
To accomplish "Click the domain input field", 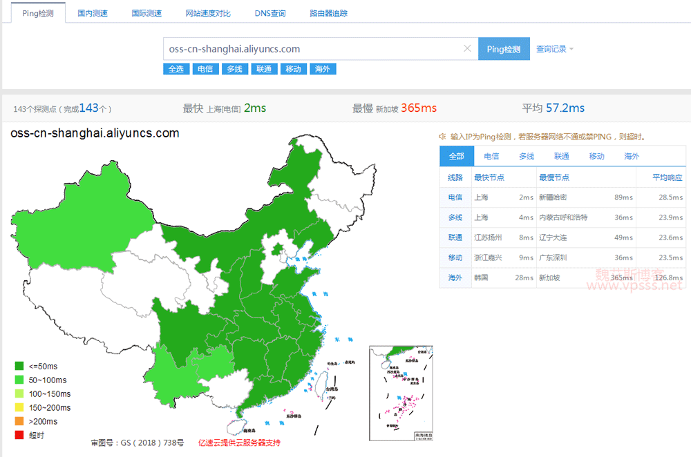I will (311, 49).
